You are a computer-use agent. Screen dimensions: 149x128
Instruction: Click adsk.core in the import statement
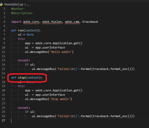click(x=31, y=22)
